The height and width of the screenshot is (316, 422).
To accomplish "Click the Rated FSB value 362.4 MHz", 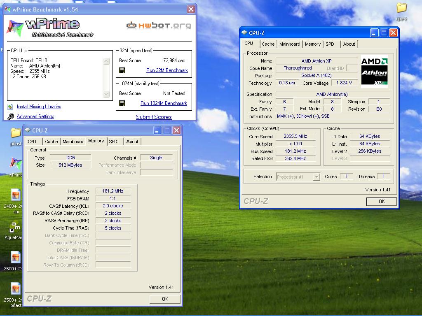I will coord(295,158).
